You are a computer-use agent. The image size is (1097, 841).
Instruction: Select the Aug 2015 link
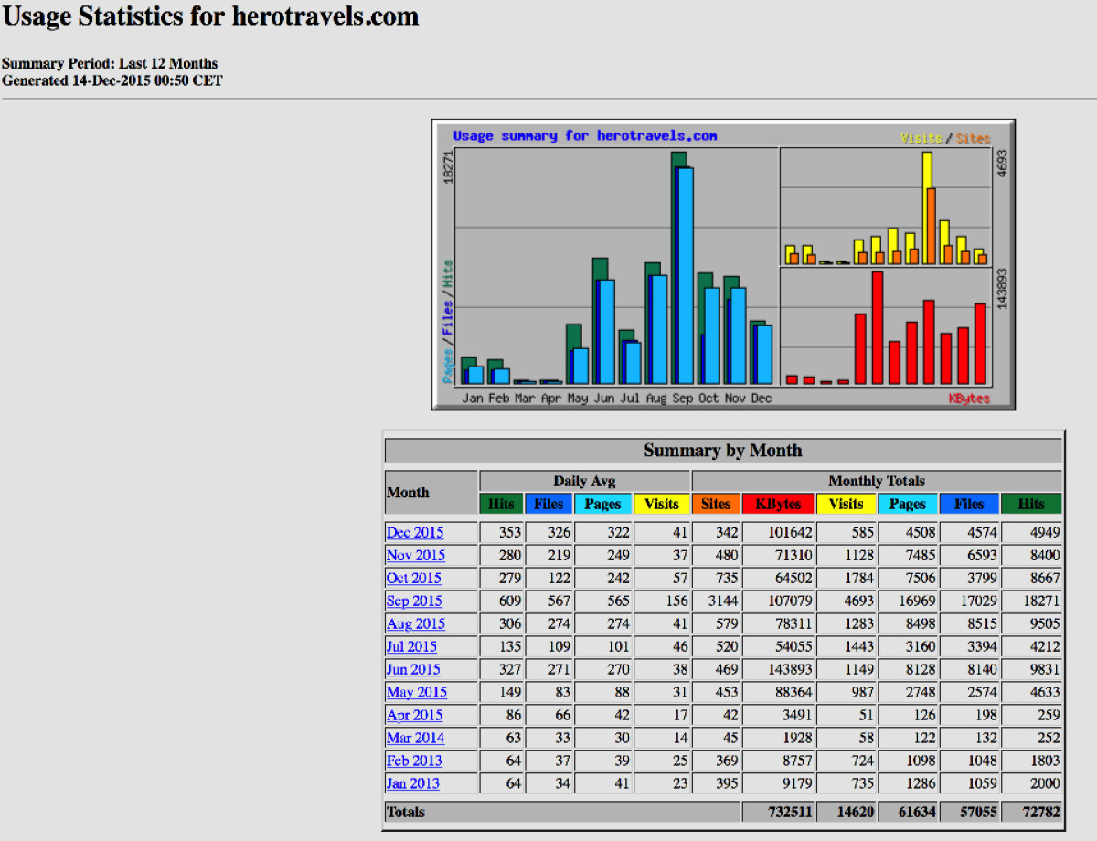(415, 623)
